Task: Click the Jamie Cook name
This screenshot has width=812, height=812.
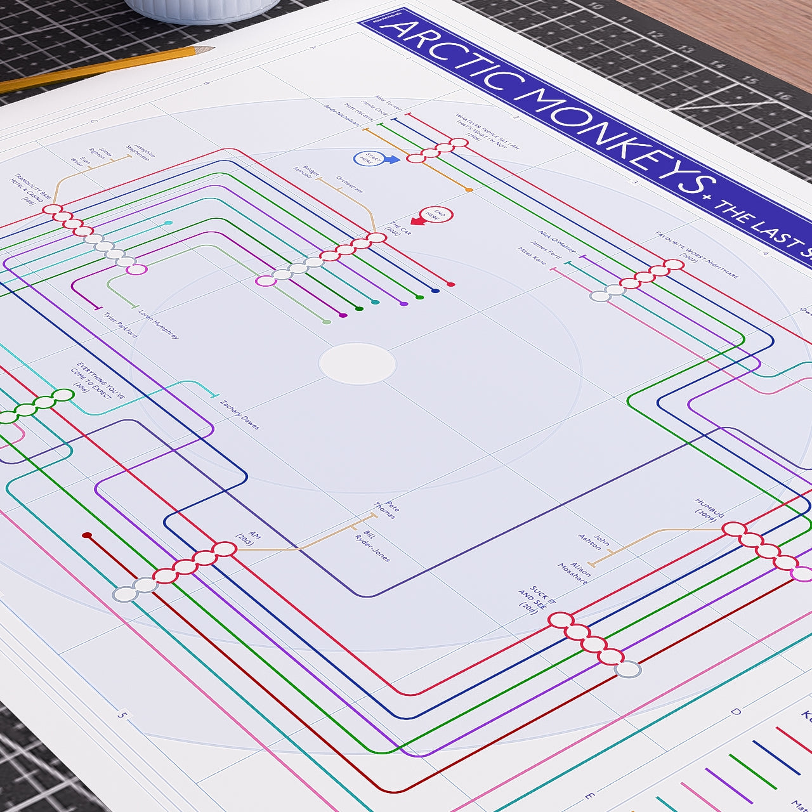Action: click(x=374, y=107)
